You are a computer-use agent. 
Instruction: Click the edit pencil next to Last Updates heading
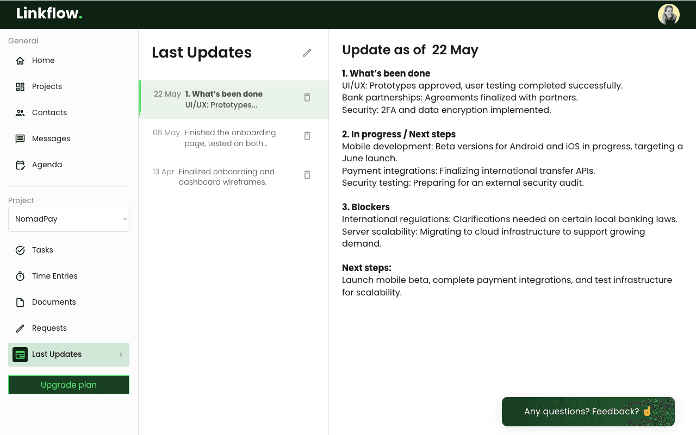click(307, 53)
